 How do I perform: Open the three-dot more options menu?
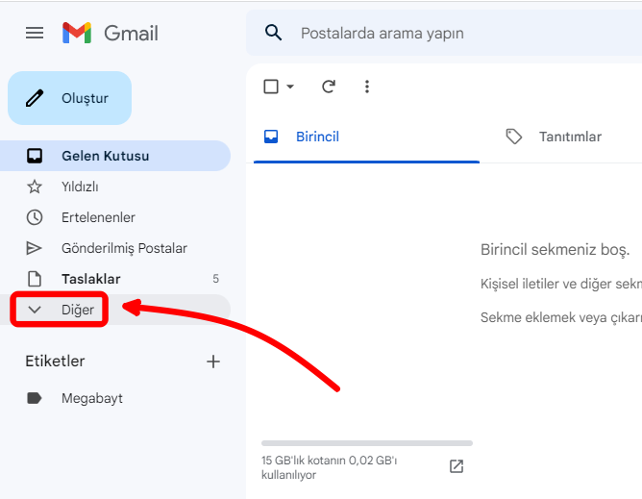(x=366, y=87)
